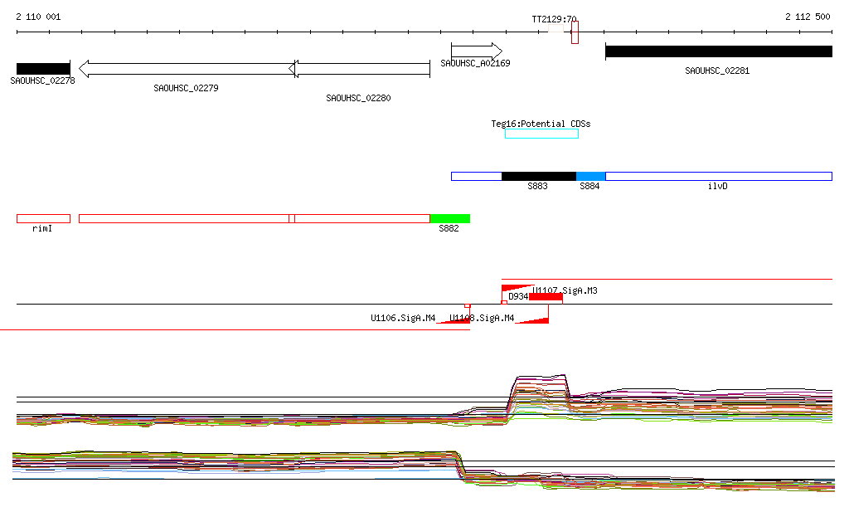The height and width of the screenshot is (507, 849).
Task: Click the blue S884 segment
Action: pyautogui.click(x=590, y=176)
